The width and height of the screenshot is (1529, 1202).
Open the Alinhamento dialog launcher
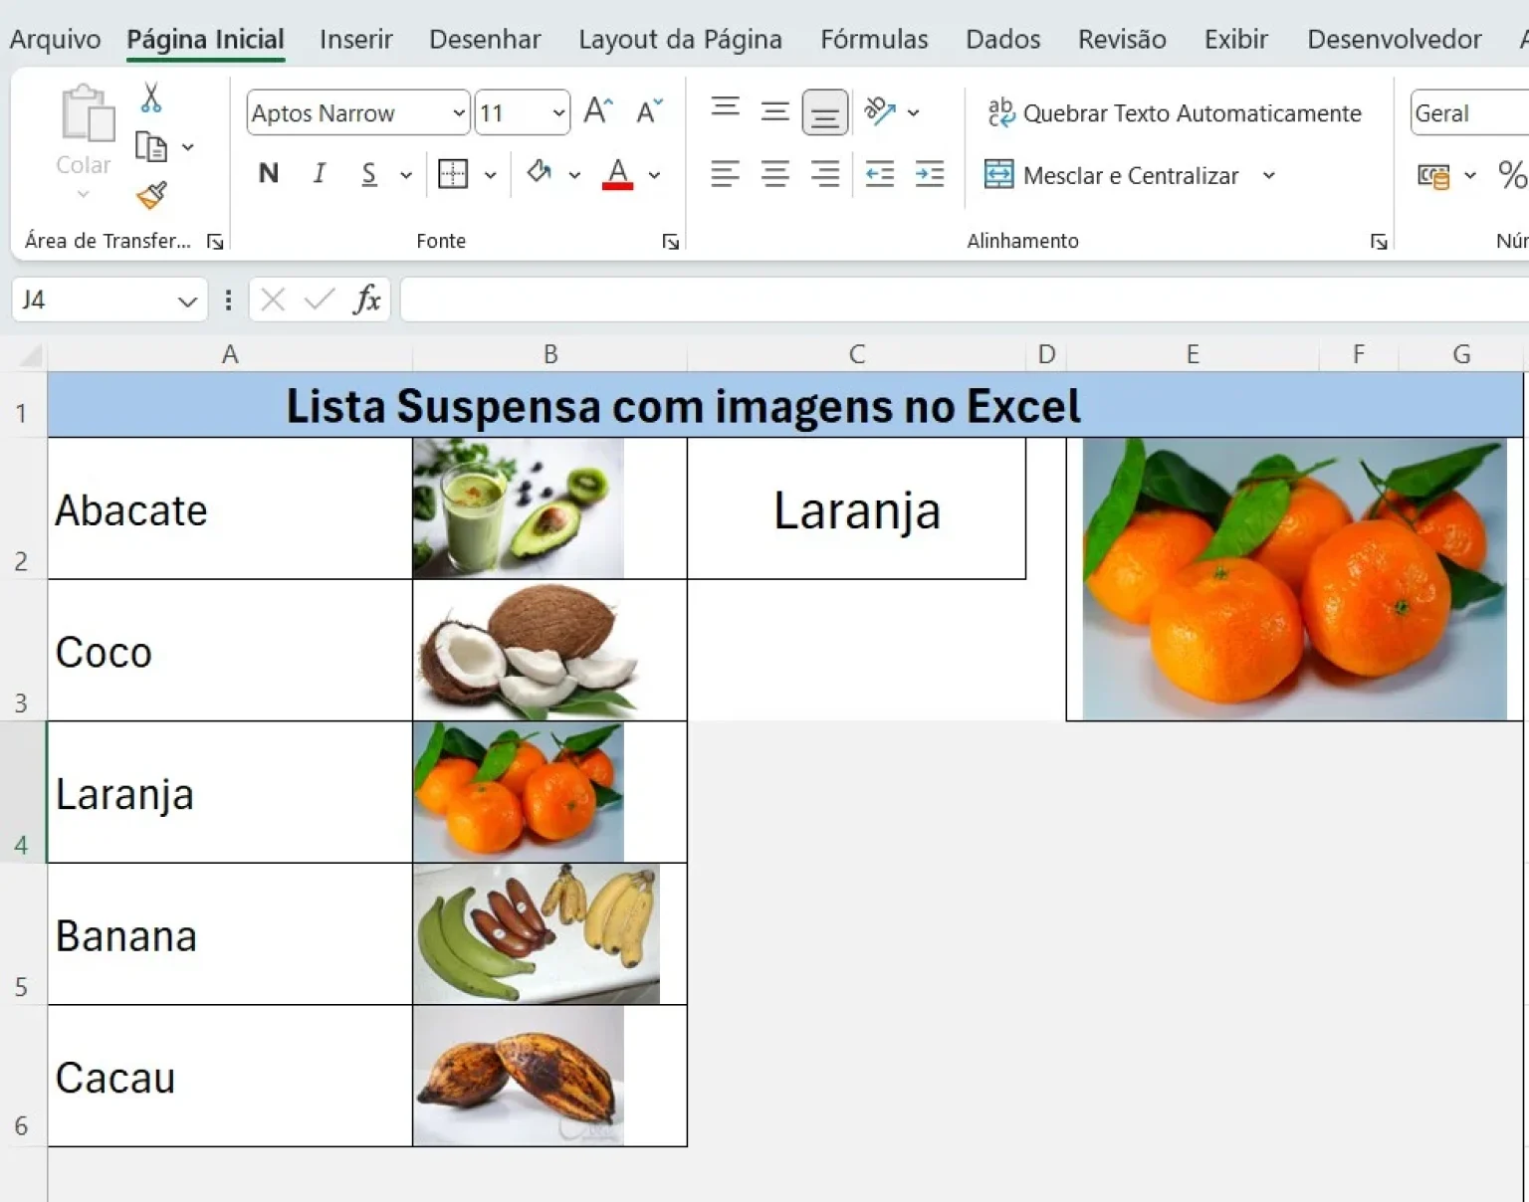(x=1379, y=242)
